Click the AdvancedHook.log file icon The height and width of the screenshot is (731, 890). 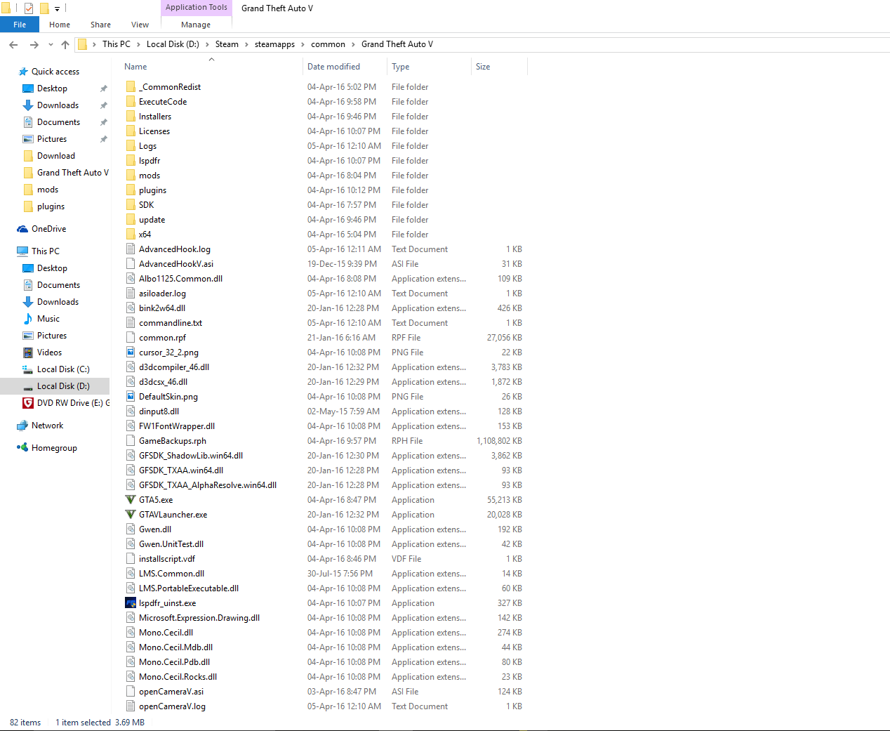[131, 249]
